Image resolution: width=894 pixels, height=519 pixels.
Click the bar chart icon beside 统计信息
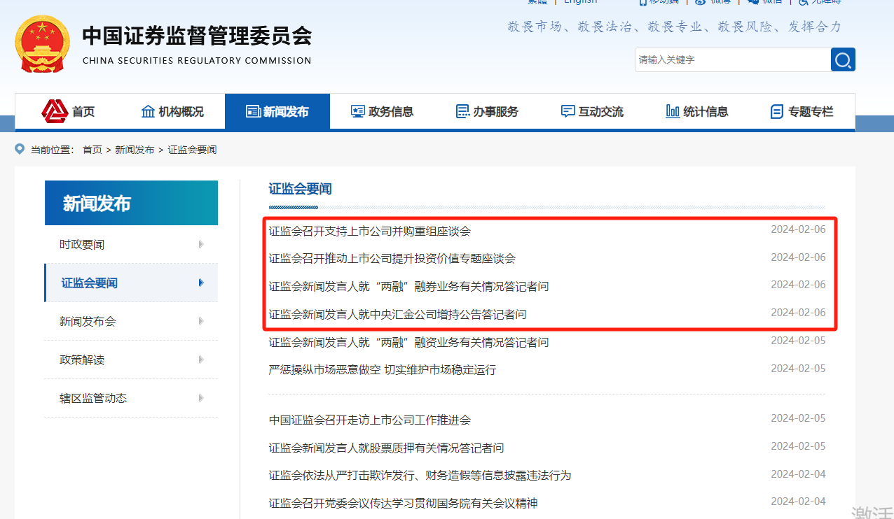click(673, 111)
